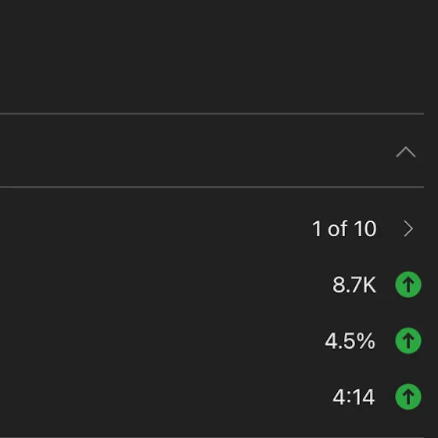Click the green up arrow beside 4:14
438x438 pixels.
tap(408, 397)
